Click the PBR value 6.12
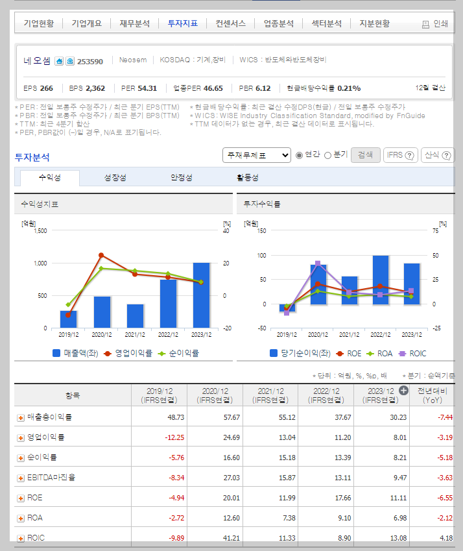This screenshot has width=463, height=551. (263, 88)
